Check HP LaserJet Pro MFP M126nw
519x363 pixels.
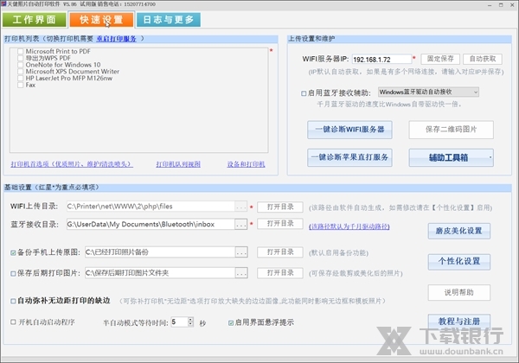[21, 79]
